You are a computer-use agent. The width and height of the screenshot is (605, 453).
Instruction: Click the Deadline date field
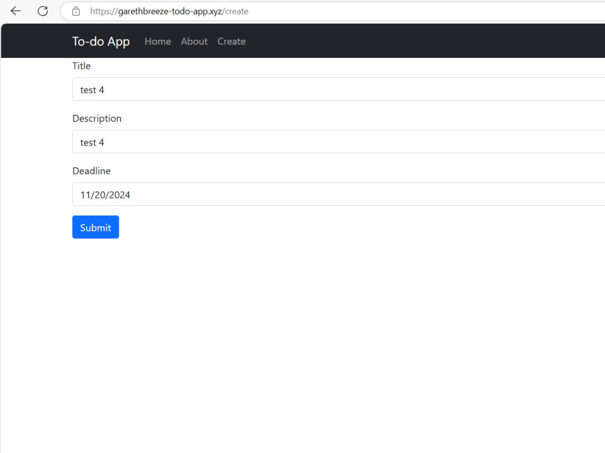click(338, 194)
